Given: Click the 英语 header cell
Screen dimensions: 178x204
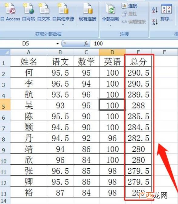Looking at the screenshot, I should [112, 61].
